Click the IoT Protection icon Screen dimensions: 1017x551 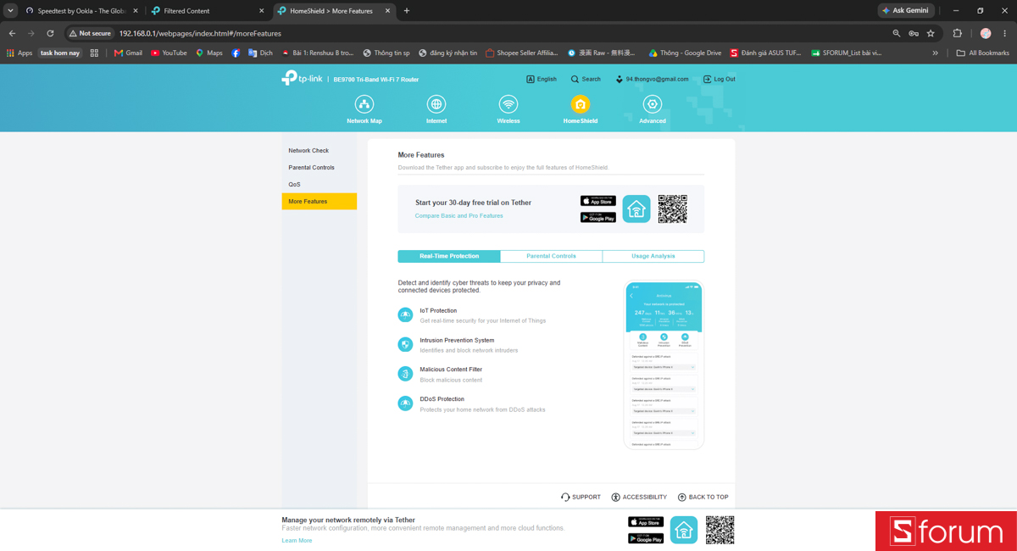pos(405,315)
